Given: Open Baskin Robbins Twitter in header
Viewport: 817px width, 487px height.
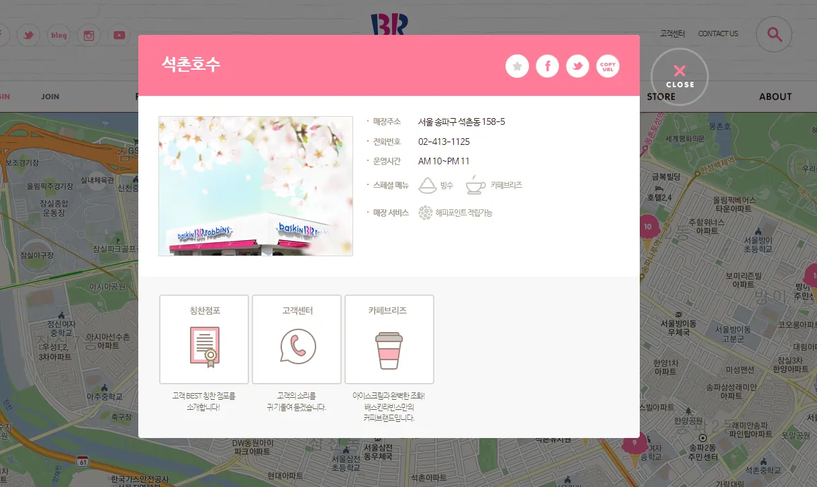Looking at the screenshot, I should click(x=29, y=35).
